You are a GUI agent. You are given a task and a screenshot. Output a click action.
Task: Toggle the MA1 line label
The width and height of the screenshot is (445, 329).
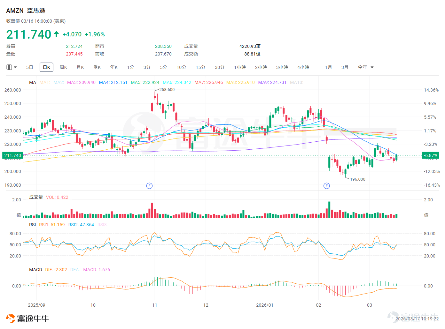click(x=45, y=82)
